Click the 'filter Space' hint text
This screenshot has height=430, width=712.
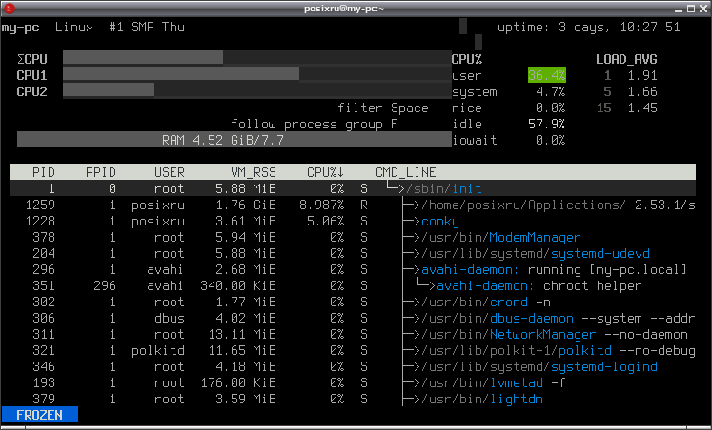coord(383,108)
